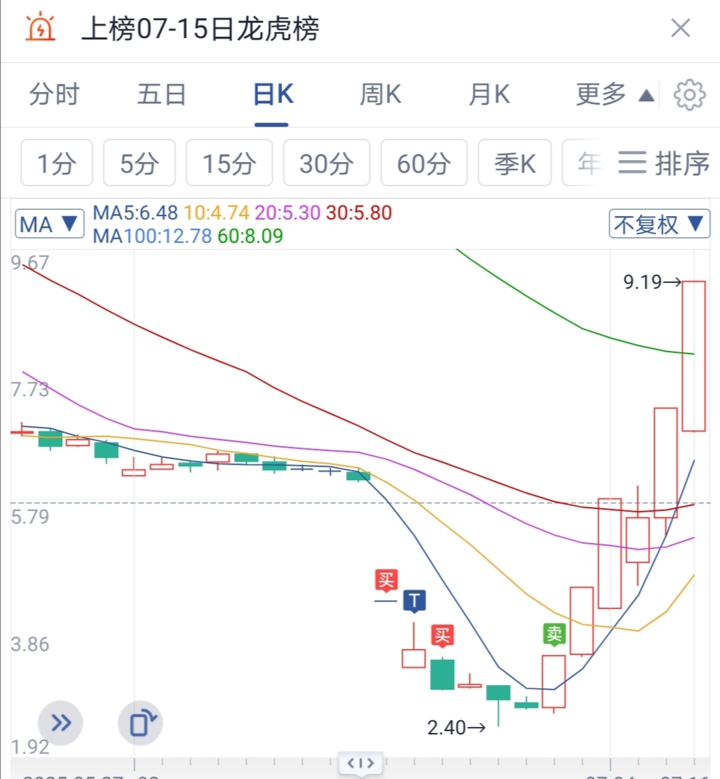Close the 龙虎榜 chart panel

[x=680, y=28]
